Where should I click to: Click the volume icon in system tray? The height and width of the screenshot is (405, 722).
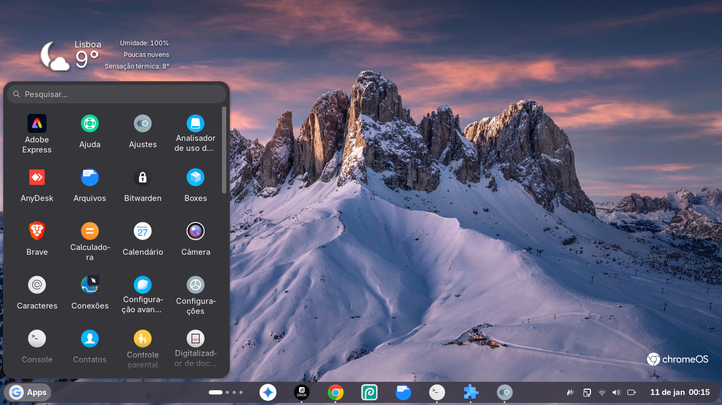coord(616,392)
